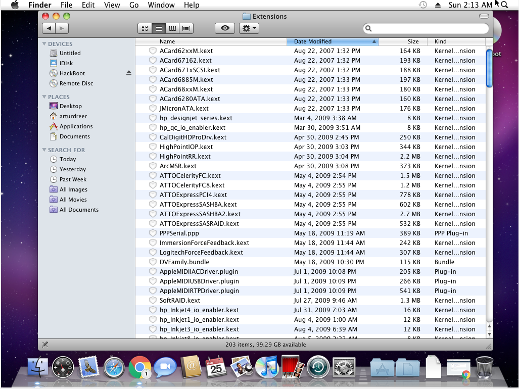This screenshot has width=519, height=389.
Task: Select the SoftRAID.kext file
Action: 180,301
